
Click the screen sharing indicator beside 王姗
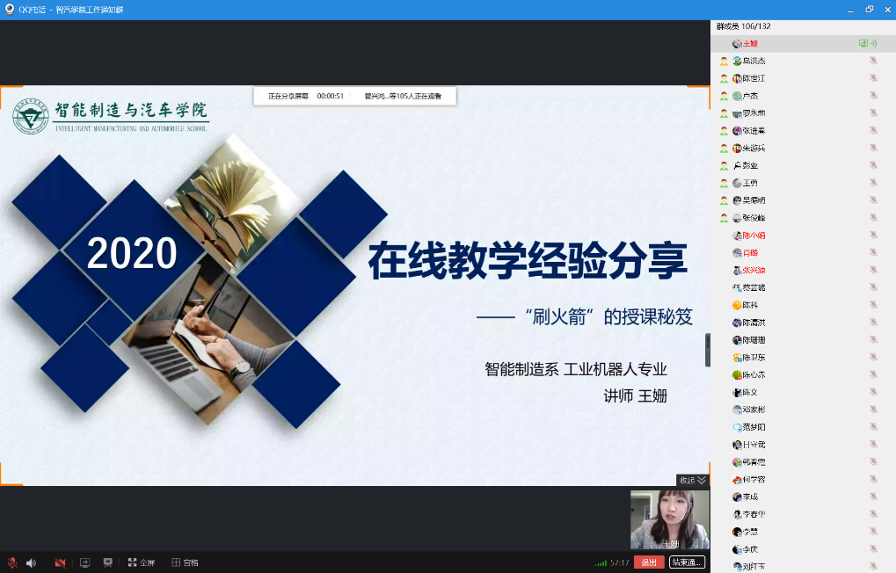863,43
